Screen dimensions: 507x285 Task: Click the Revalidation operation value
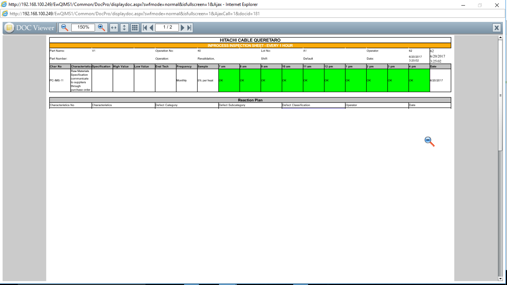206,59
